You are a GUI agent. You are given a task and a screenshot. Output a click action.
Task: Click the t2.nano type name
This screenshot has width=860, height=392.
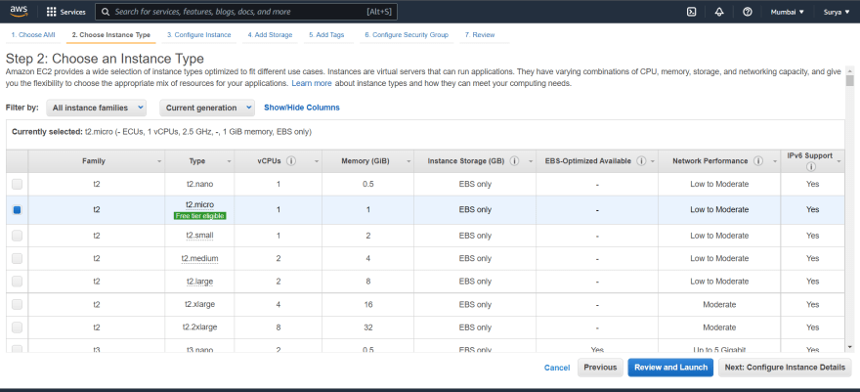click(199, 184)
